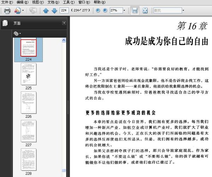
Task: Click the page number field showing 224
Action: 64,11
